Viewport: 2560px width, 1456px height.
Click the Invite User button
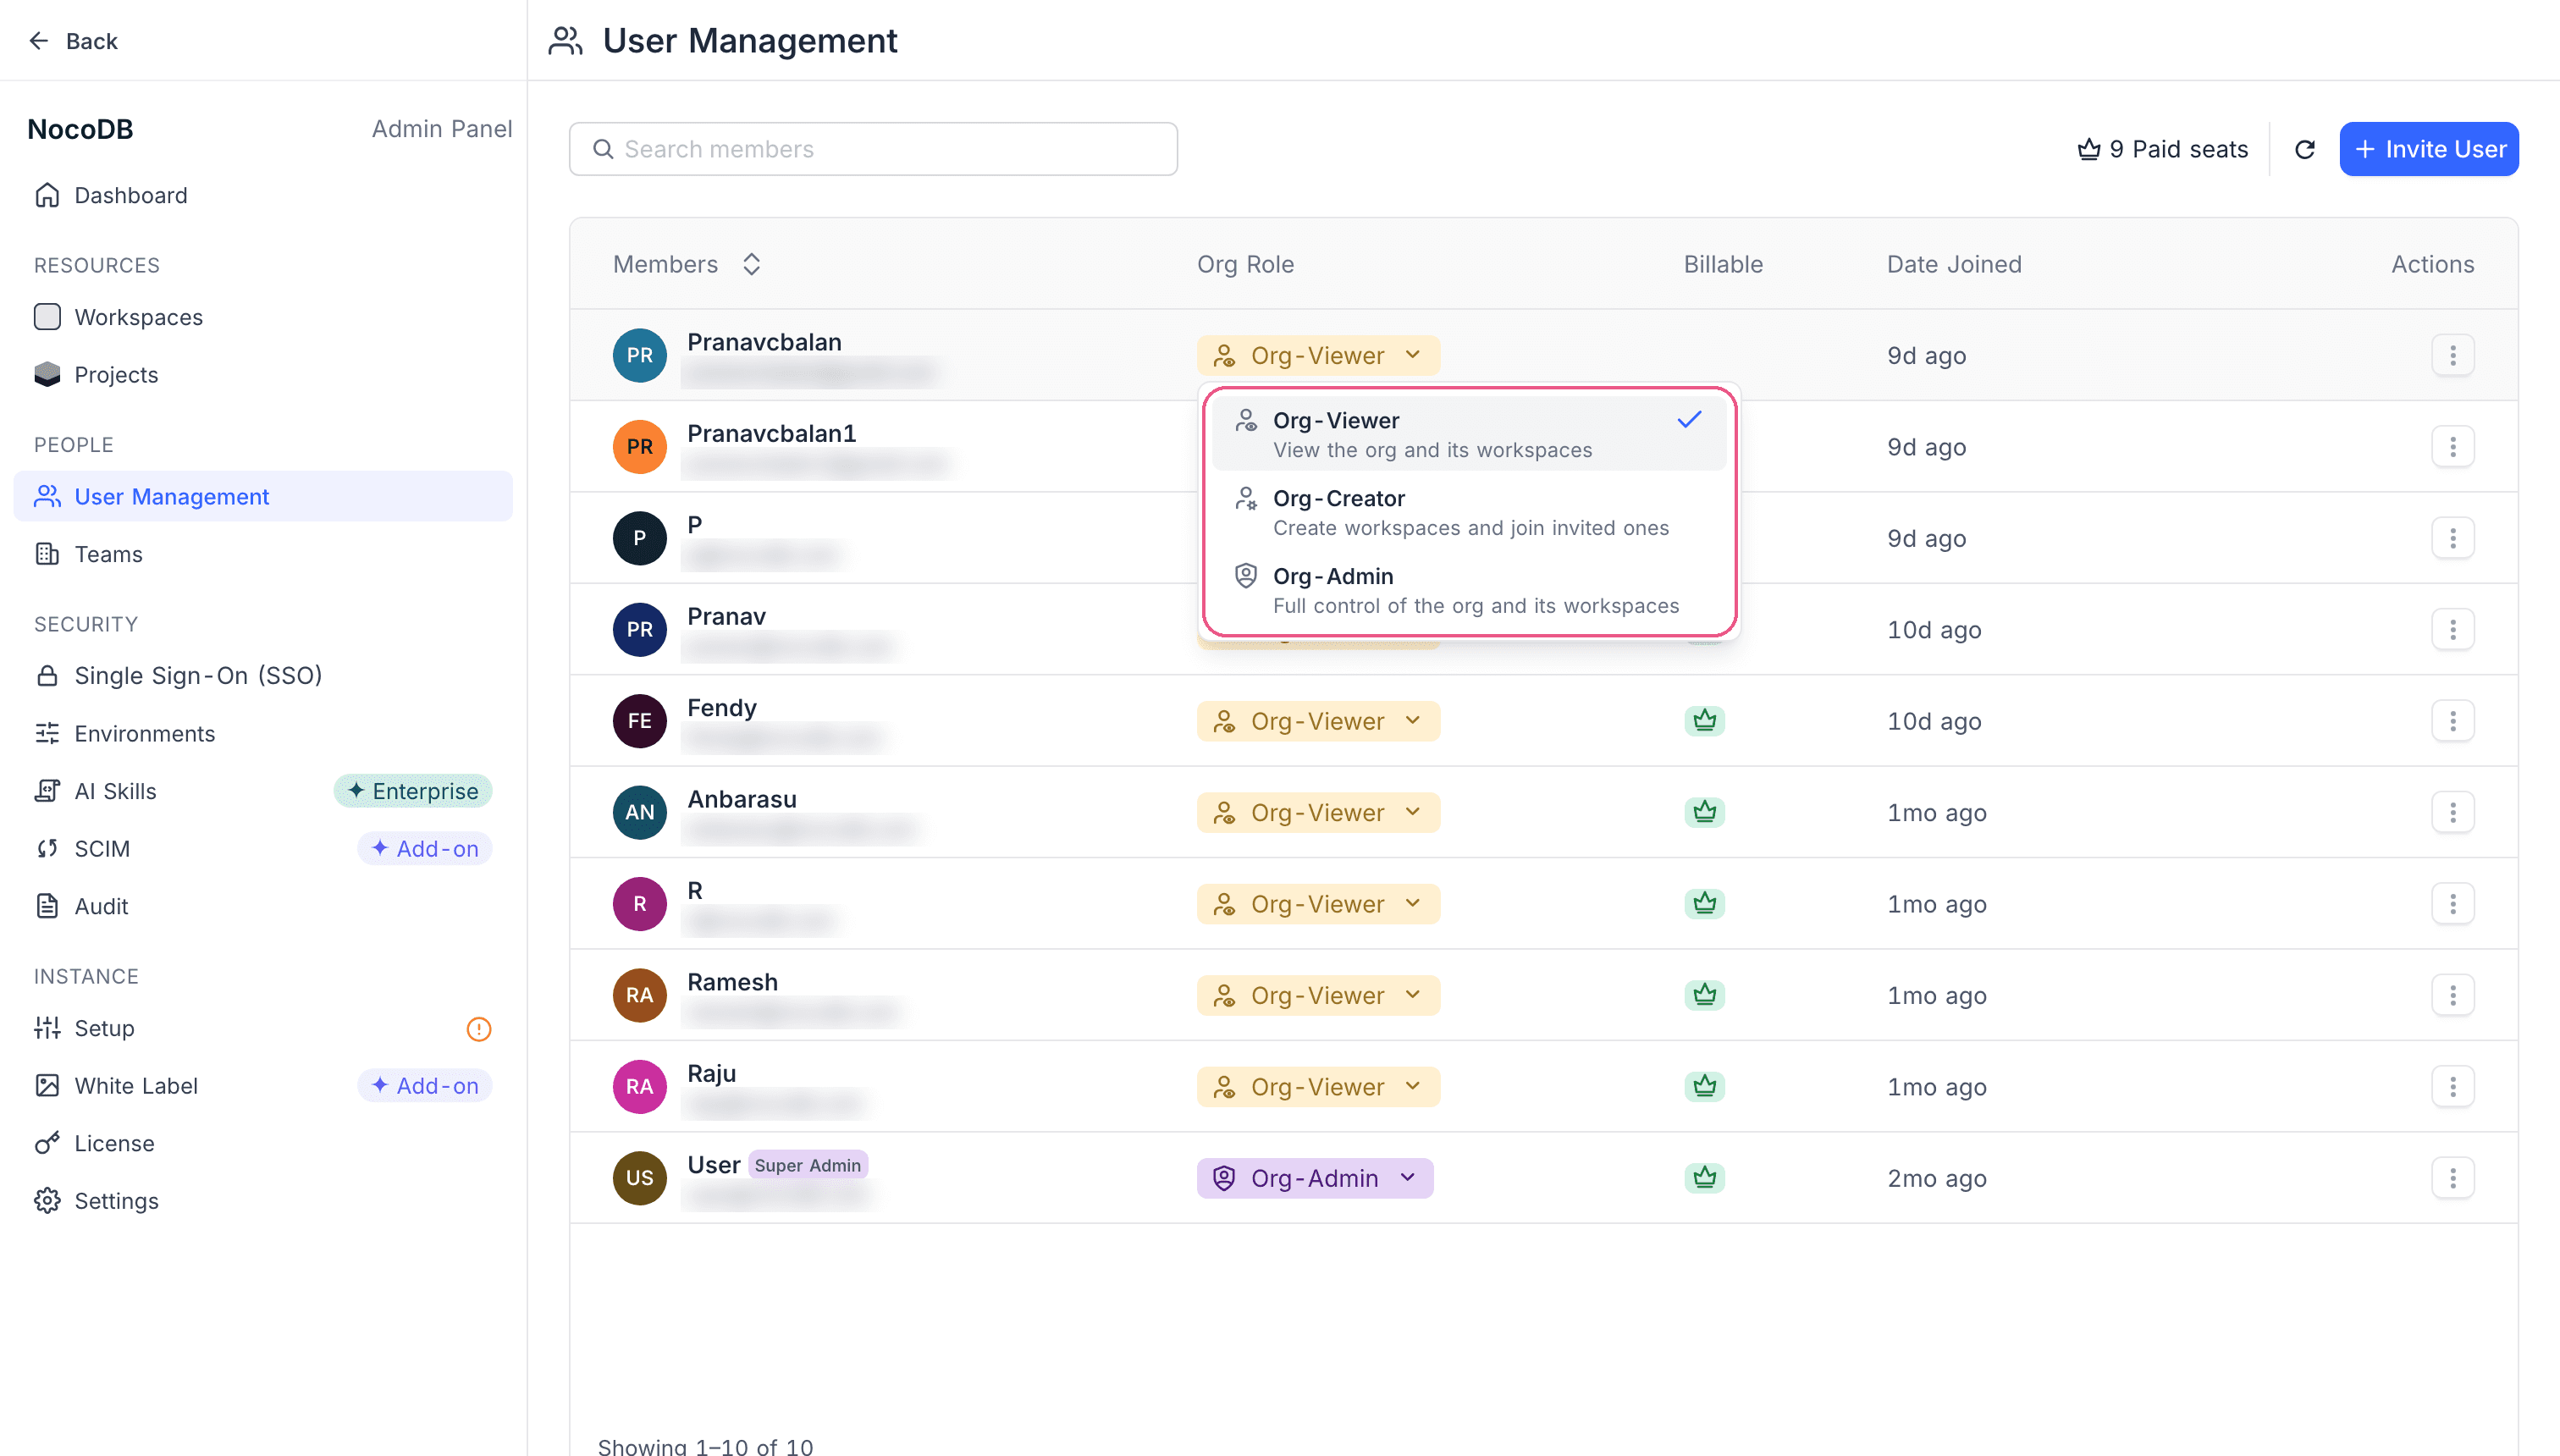2429,149
